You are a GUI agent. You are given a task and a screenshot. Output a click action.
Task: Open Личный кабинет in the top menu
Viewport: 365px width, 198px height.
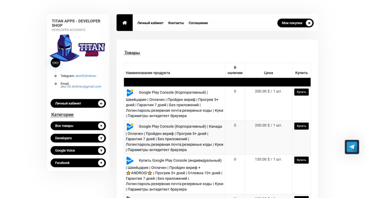pyautogui.click(x=150, y=23)
